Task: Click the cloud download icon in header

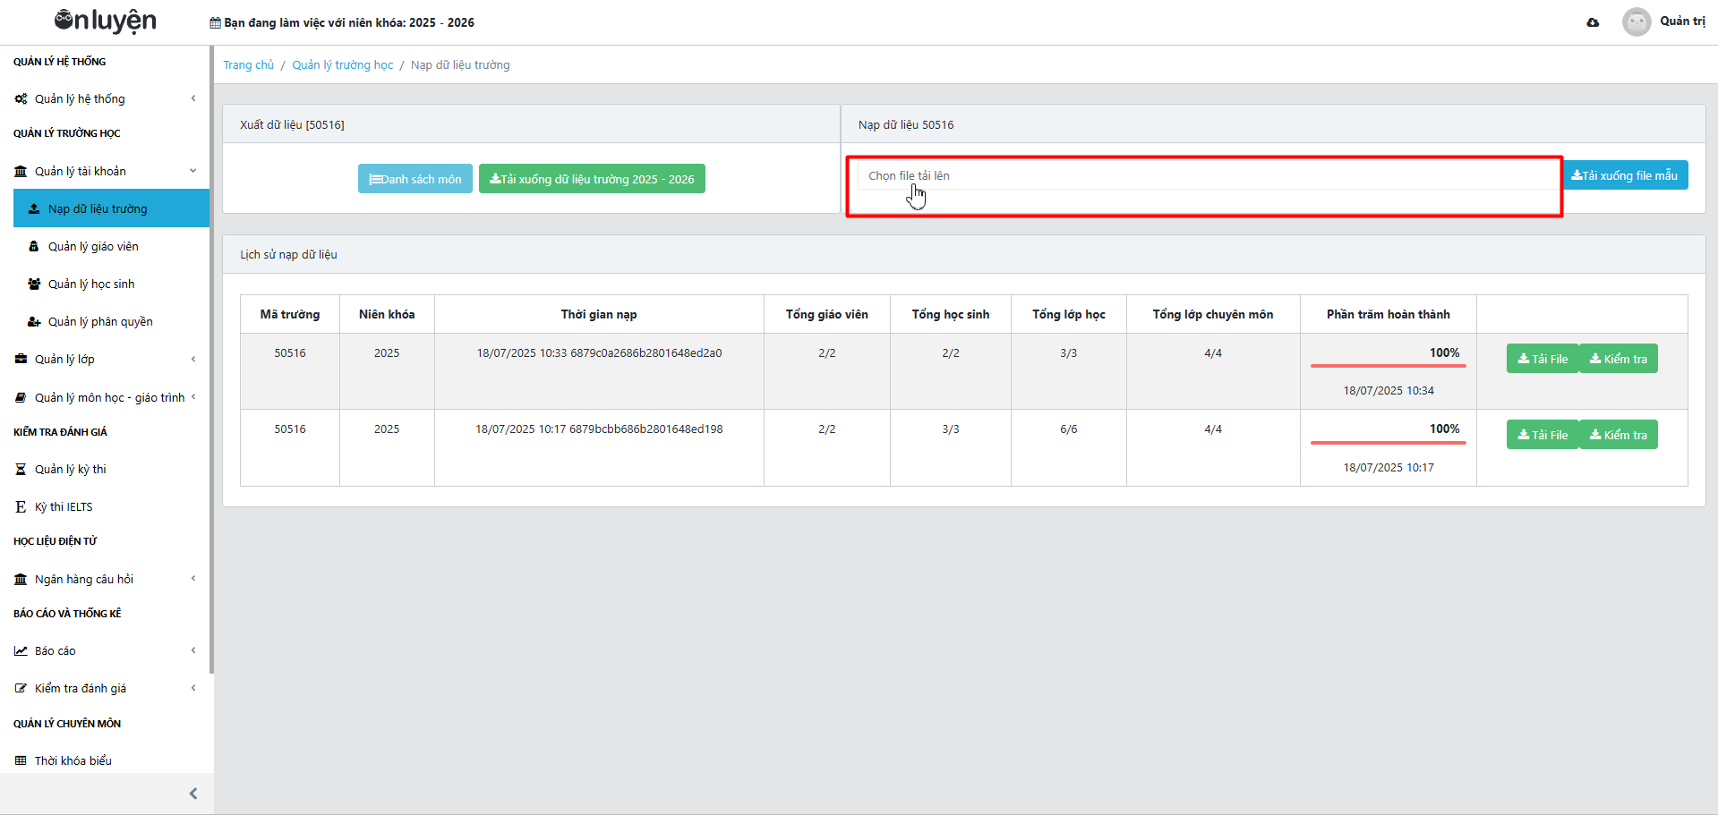Action: coord(1593,22)
